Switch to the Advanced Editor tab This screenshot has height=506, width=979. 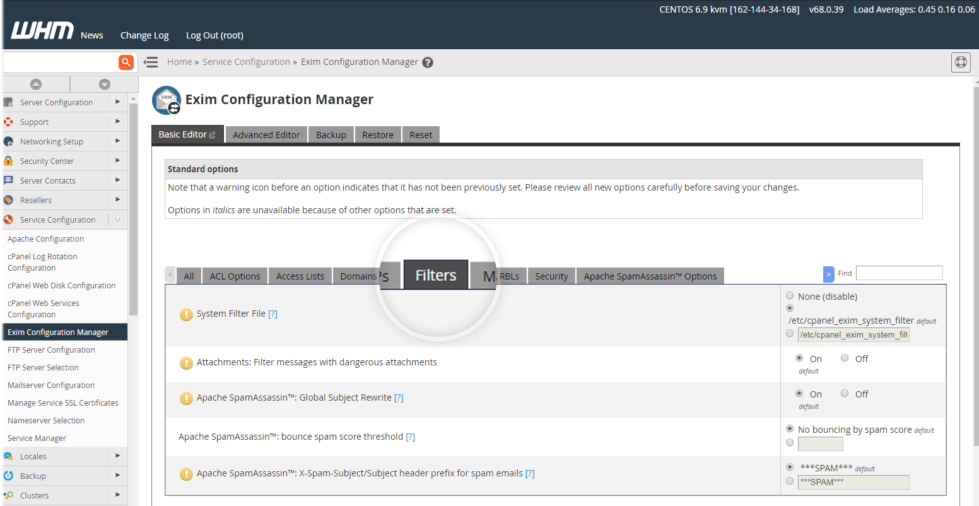pos(266,135)
